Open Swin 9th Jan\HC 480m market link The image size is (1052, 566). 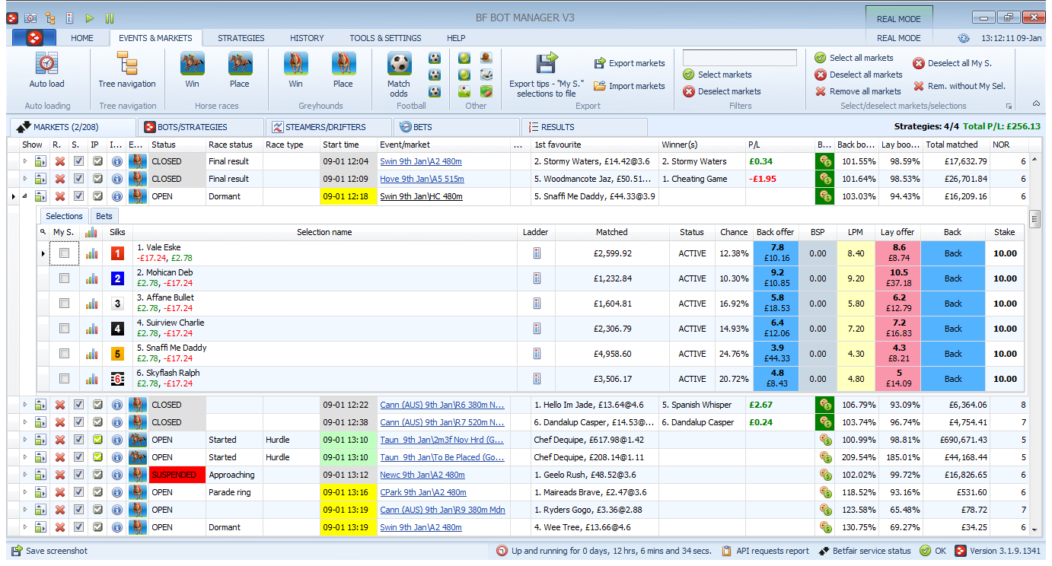tap(421, 196)
